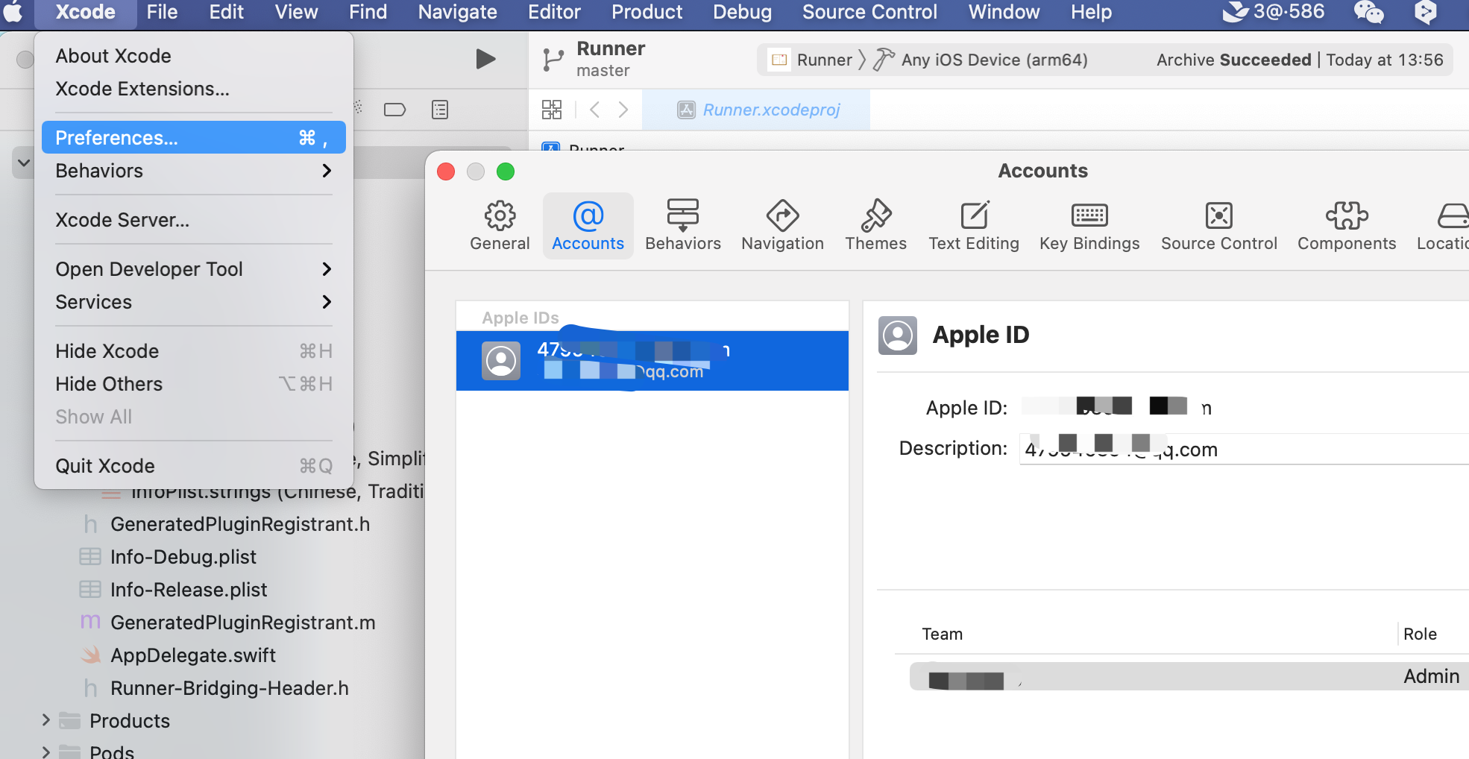
Task: Open the Edit menu
Action: (226, 12)
